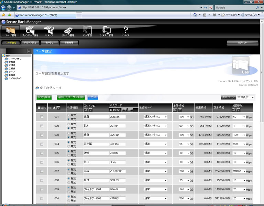Check the selection box for user 001
Viewport: 264px width, 206px height.
click(42, 117)
